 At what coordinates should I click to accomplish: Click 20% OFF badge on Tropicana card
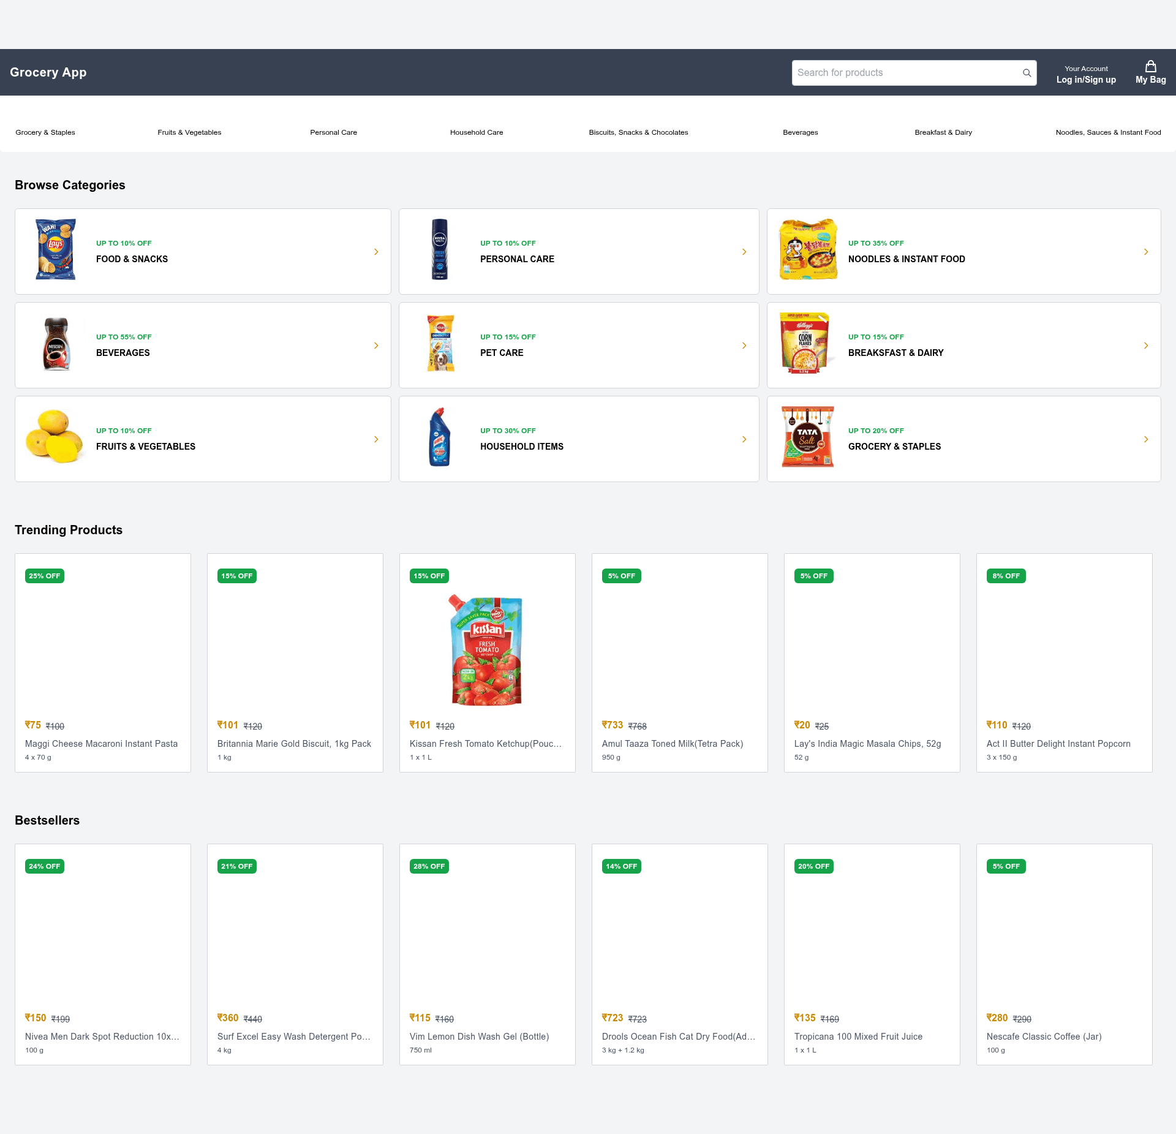coord(814,866)
